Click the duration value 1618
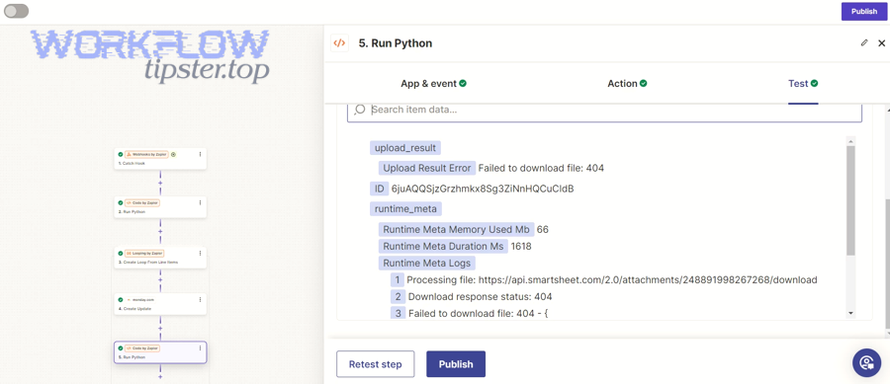890x384 pixels. pyautogui.click(x=521, y=247)
